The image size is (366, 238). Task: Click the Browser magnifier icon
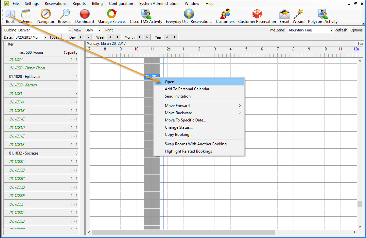coord(65,14)
